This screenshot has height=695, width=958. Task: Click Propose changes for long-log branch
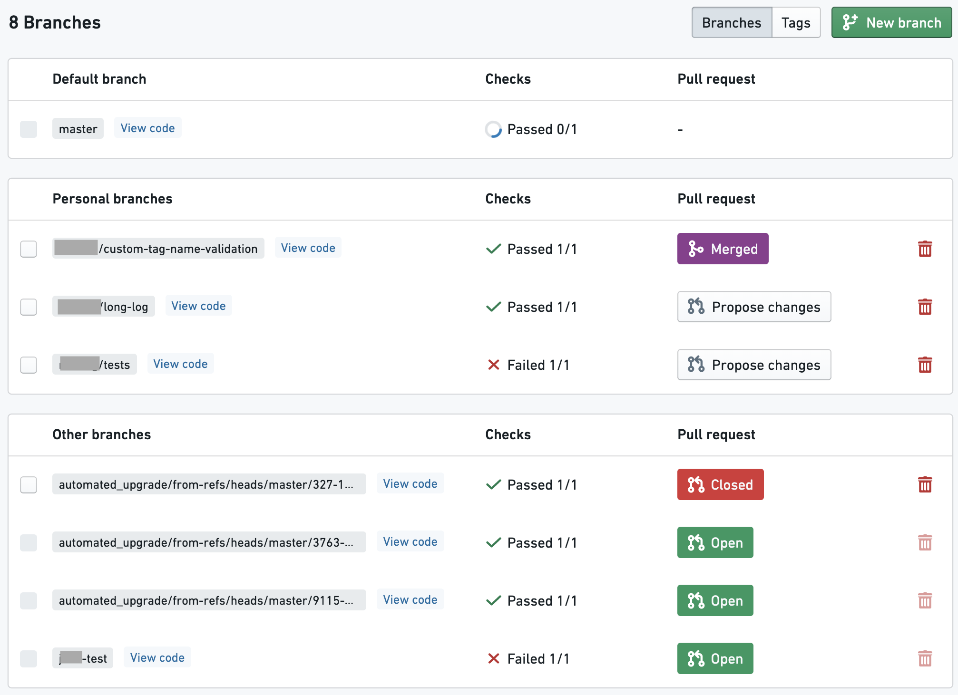pos(754,307)
